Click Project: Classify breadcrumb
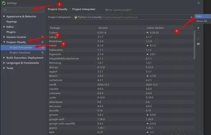This screenshot has width=211, height=135. coord(58,9)
